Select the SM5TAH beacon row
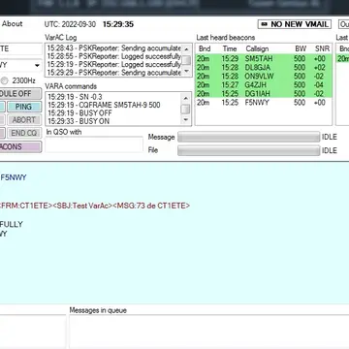349x349 pixels. pos(264,58)
